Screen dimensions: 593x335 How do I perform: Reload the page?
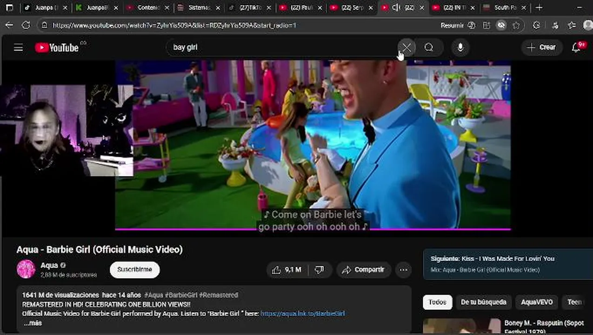26,26
